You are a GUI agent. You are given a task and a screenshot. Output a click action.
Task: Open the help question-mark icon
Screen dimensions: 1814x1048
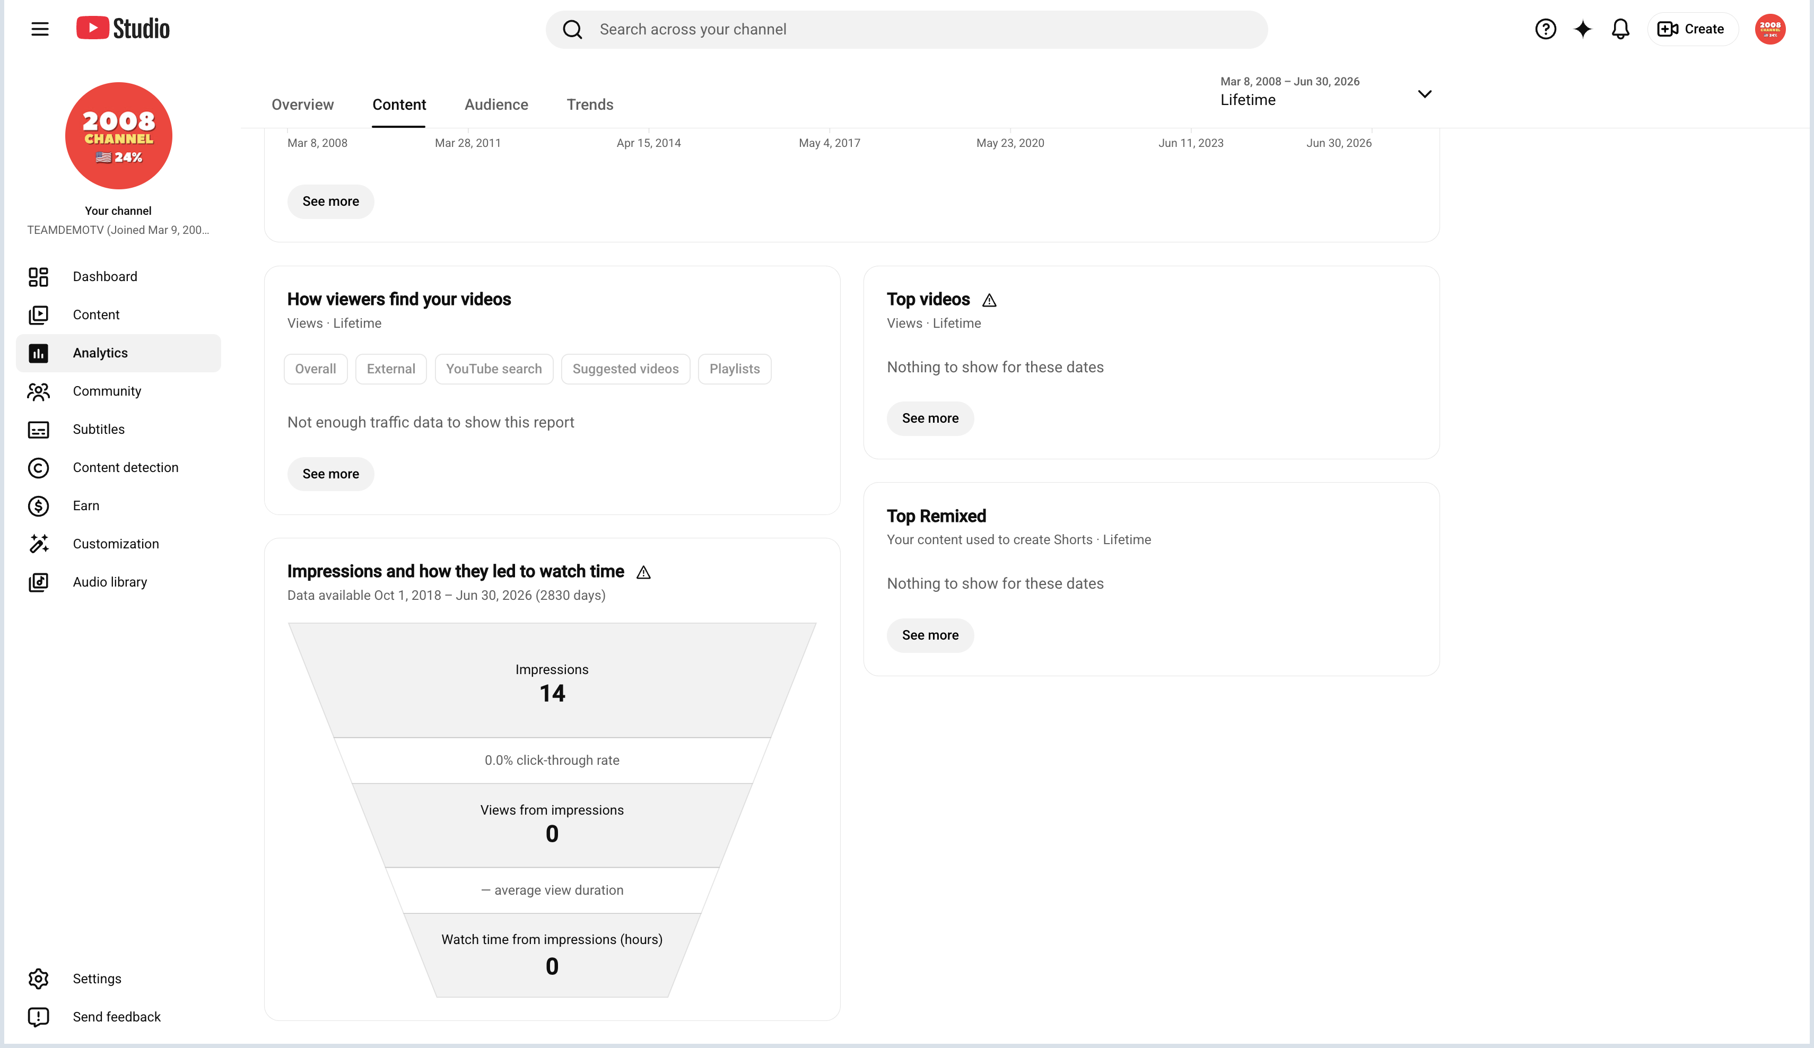[1545, 29]
